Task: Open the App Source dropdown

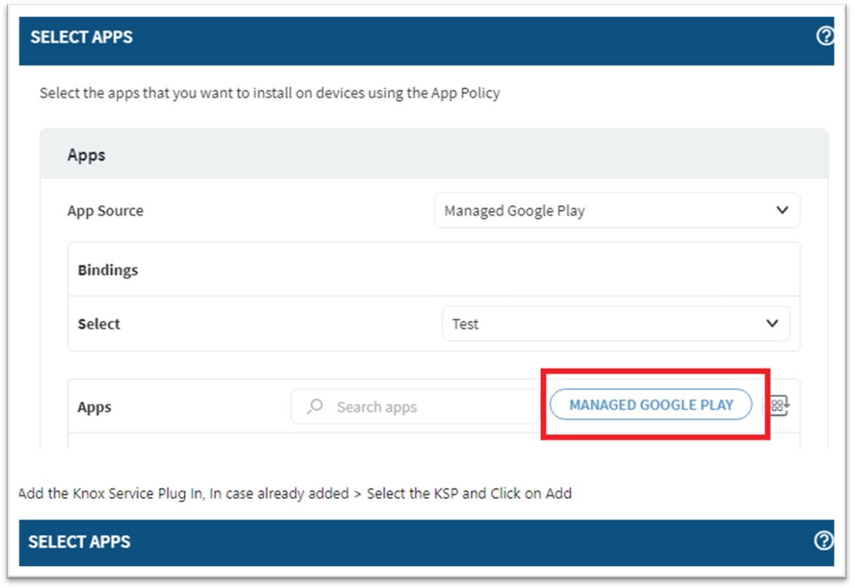Action: click(616, 210)
